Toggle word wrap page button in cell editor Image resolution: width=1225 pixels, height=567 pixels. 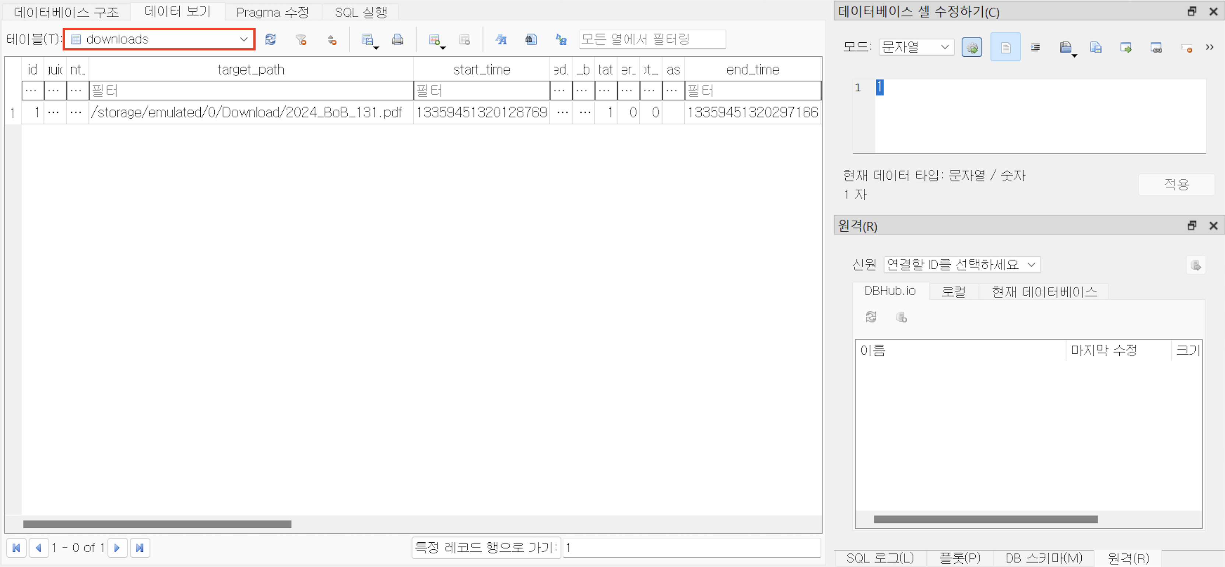tap(1005, 47)
